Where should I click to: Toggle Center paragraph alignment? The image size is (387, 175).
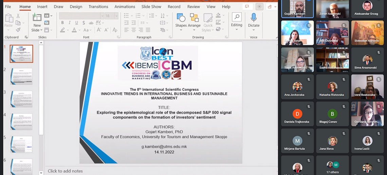[134, 30]
